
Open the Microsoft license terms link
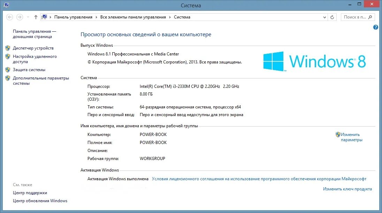tap(259, 179)
